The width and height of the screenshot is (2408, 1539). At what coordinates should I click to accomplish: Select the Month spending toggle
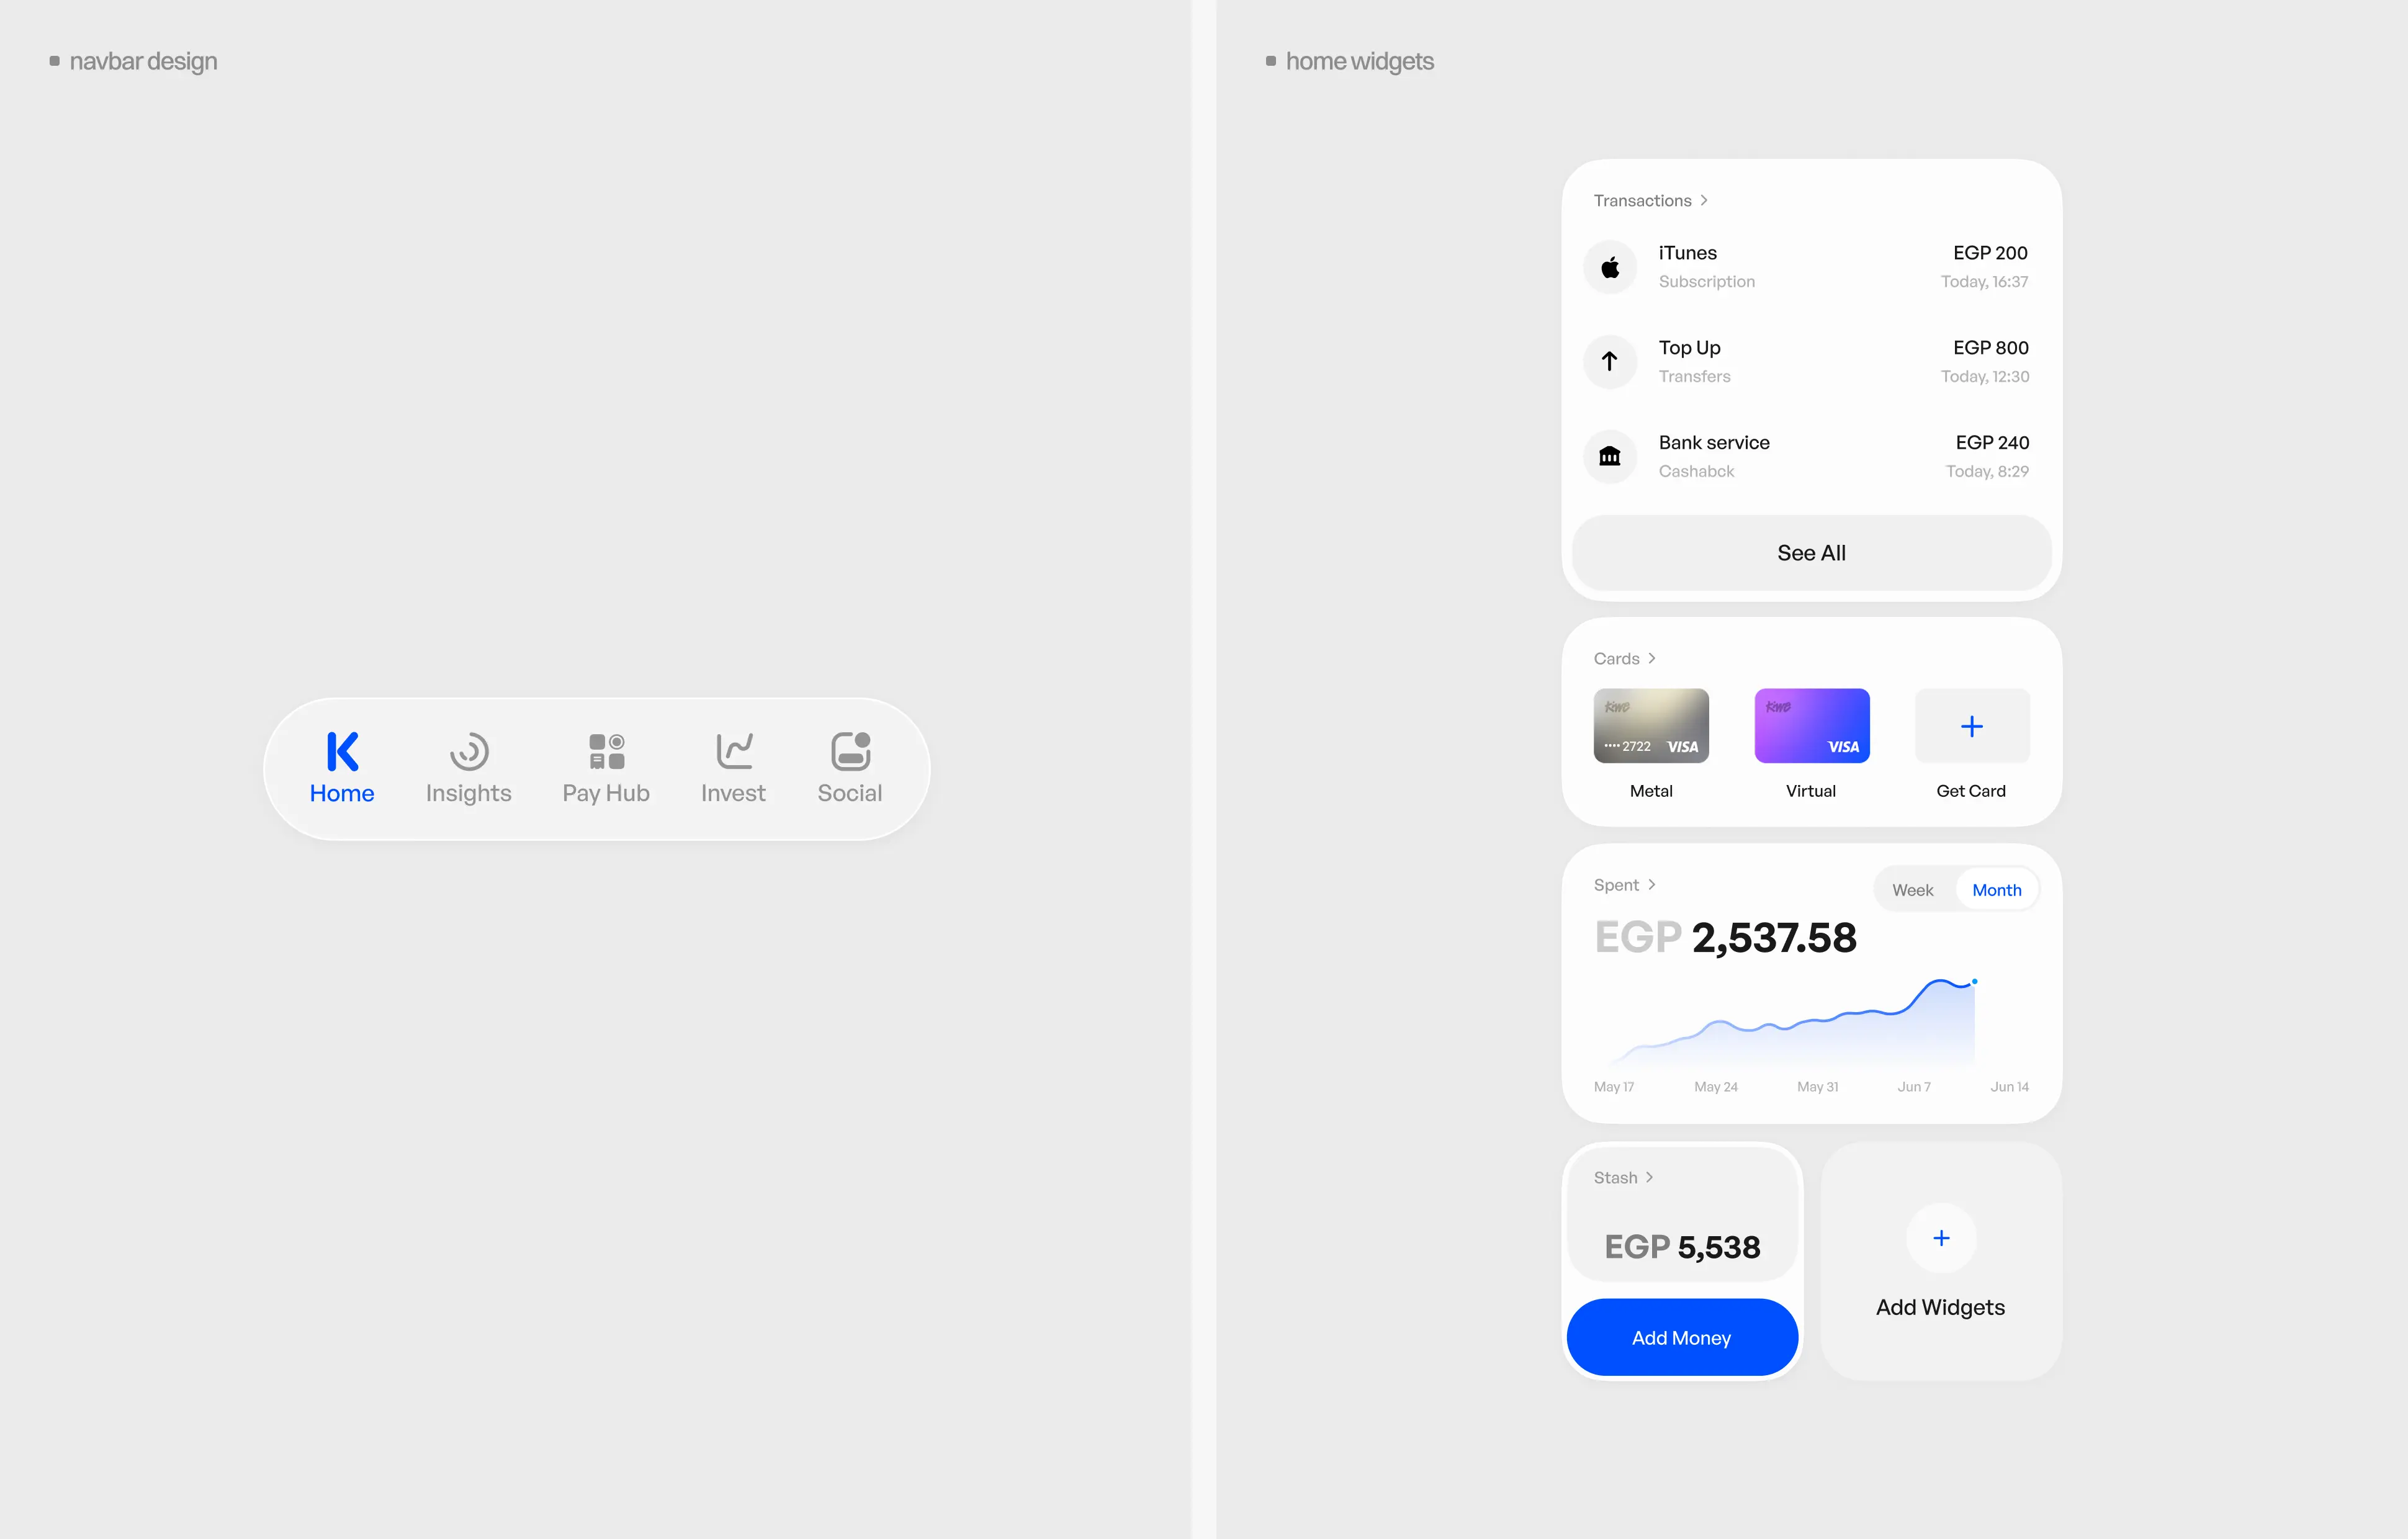click(1996, 888)
